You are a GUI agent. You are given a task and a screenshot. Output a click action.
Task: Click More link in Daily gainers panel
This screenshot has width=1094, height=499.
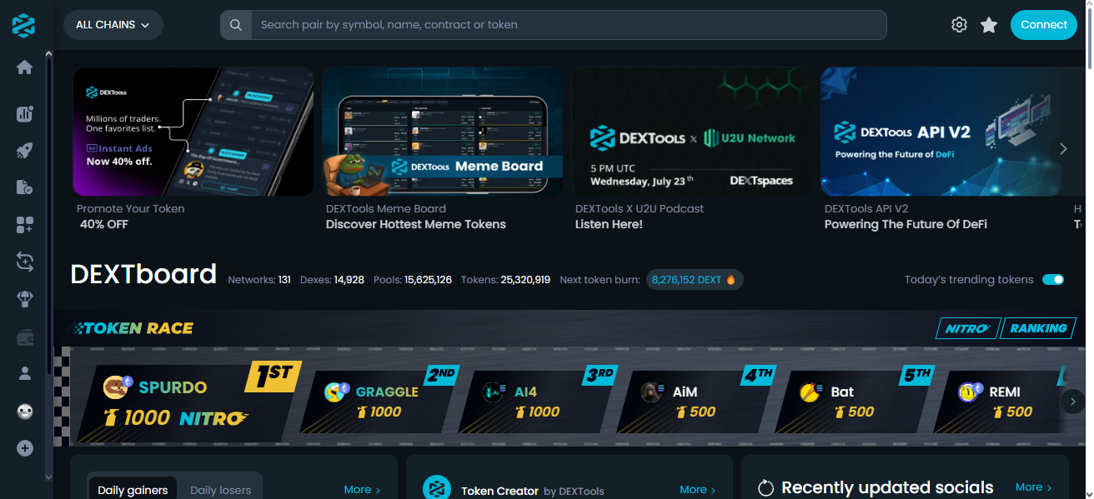[x=362, y=490]
